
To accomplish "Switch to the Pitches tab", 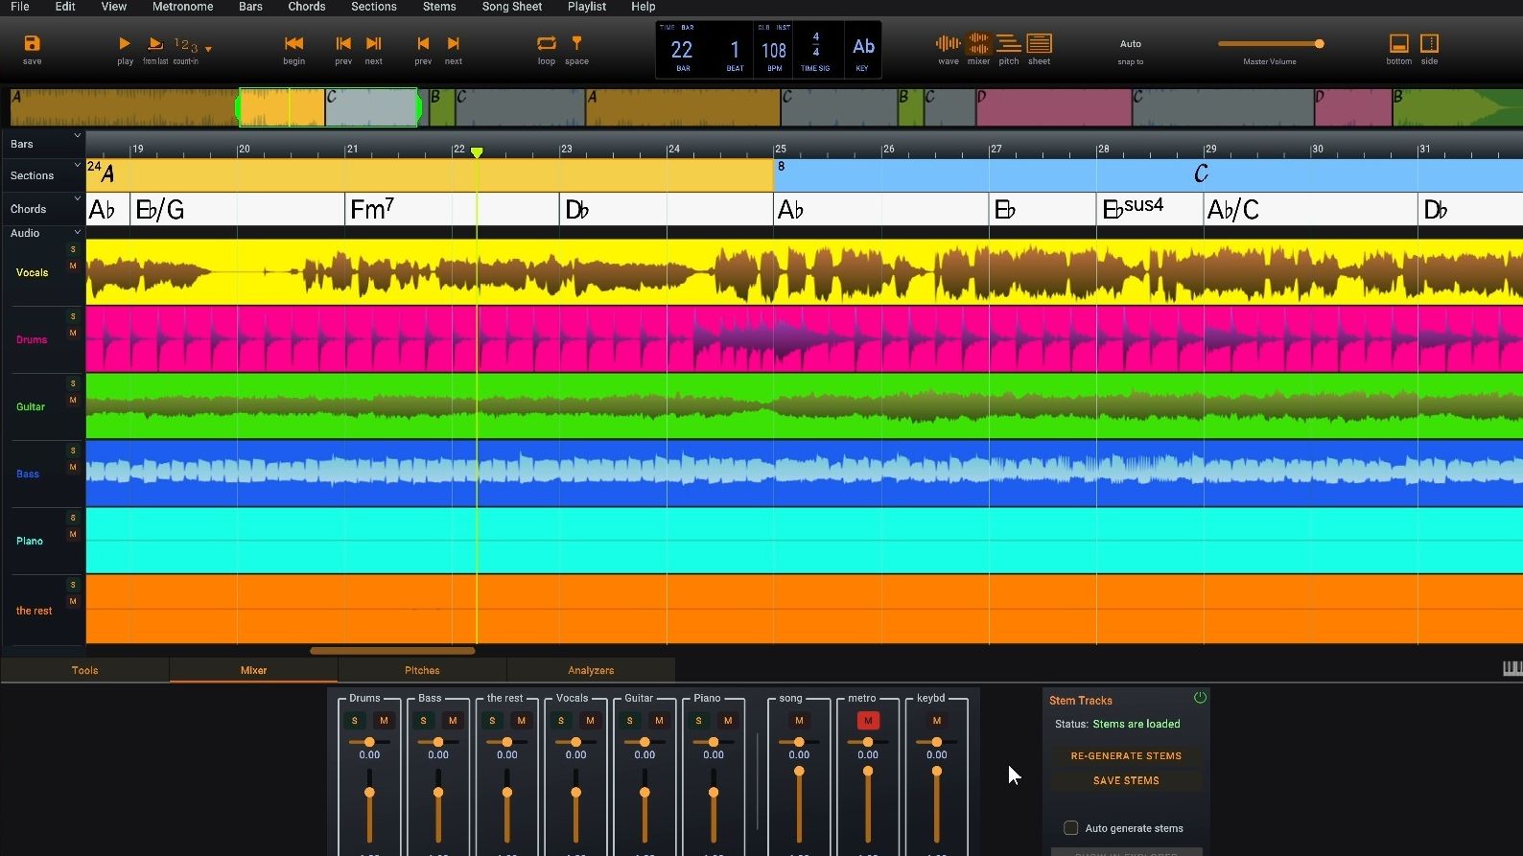I will (422, 670).
